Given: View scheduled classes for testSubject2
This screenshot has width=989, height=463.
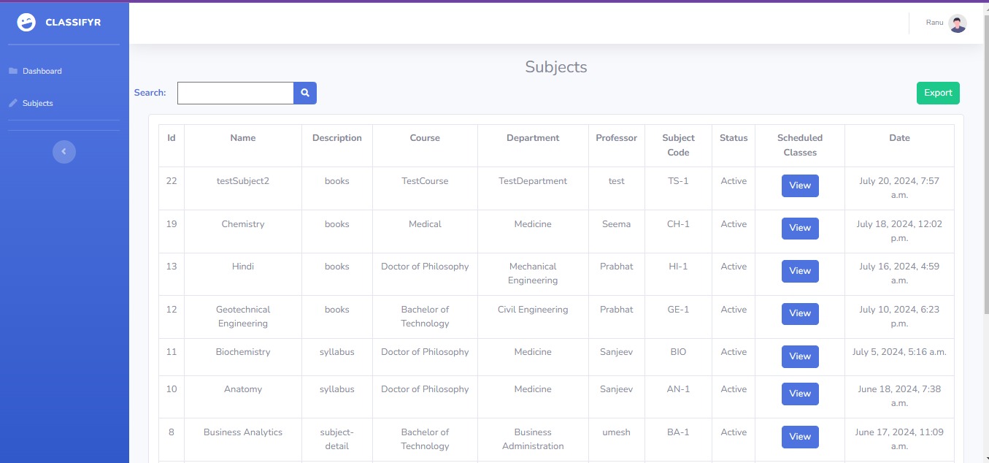Looking at the screenshot, I should point(799,185).
